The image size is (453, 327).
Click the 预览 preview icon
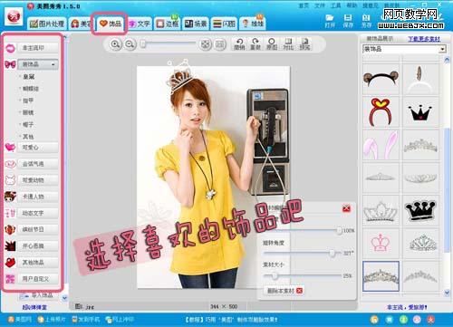tap(304, 44)
